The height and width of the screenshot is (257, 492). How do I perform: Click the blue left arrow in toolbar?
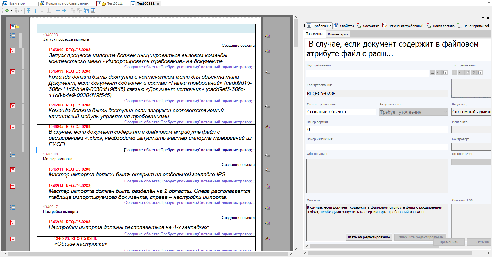point(58,11)
